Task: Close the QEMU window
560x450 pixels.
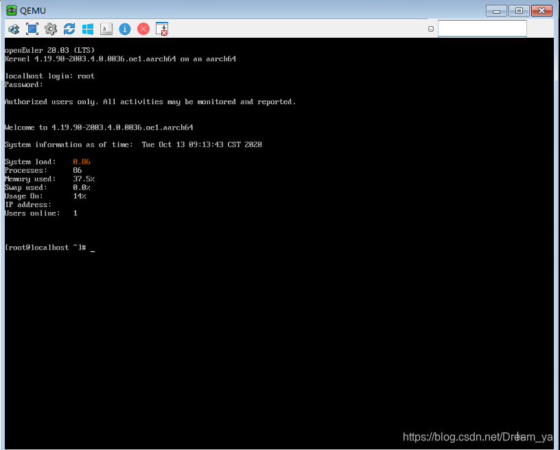Action: pyautogui.click(x=541, y=11)
